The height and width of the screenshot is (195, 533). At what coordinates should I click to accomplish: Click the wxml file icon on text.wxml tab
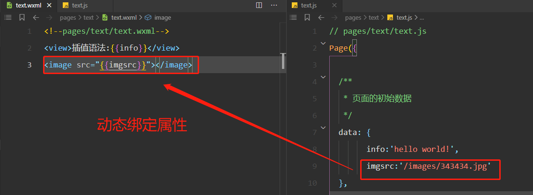coord(9,6)
